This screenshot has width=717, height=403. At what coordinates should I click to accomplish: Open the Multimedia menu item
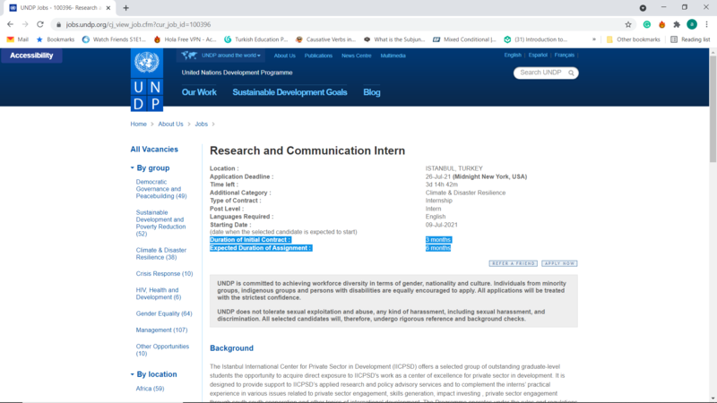point(393,56)
